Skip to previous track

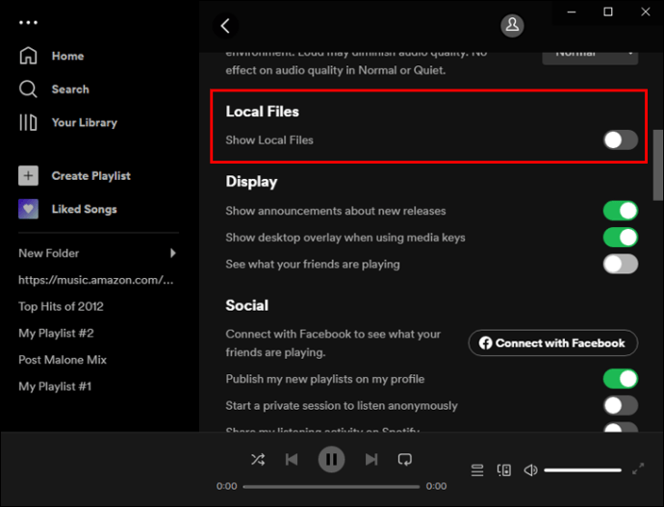click(x=292, y=459)
